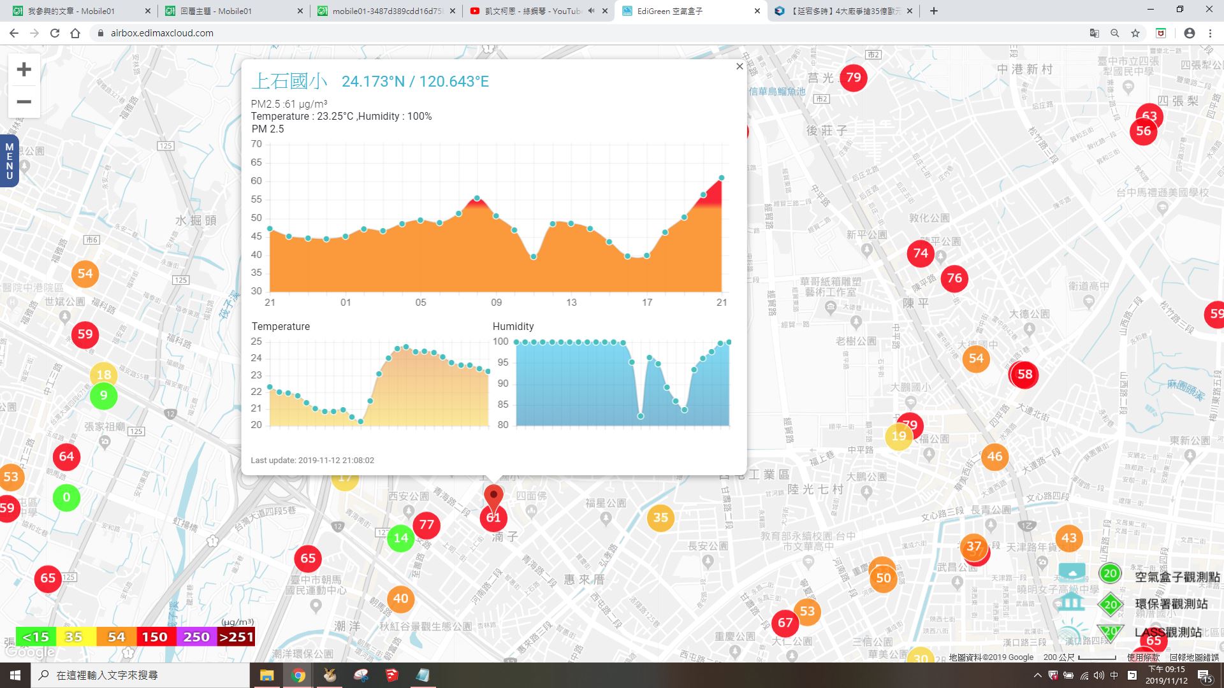The width and height of the screenshot is (1224, 688).
Task: Click last PM2.5 data point at 61
Action: (722, 178)
